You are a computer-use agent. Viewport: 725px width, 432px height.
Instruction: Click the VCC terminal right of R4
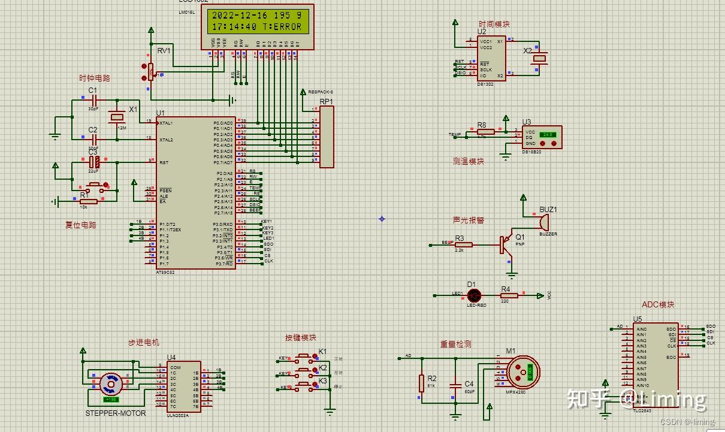[540, 295]
